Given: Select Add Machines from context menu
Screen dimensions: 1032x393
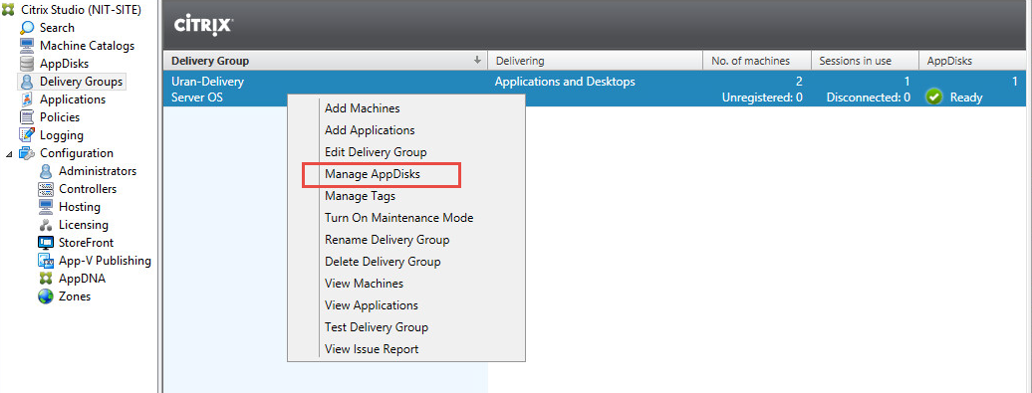Looking at the screenshot, I should [362, 108].
